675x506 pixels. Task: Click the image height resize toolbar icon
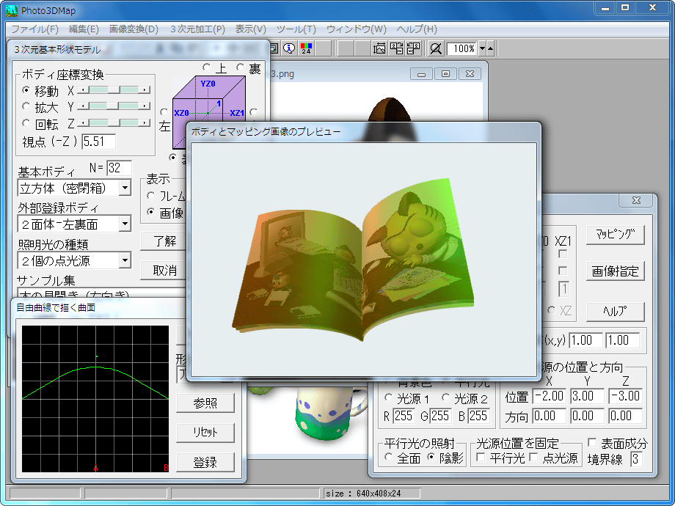(379, 48)
